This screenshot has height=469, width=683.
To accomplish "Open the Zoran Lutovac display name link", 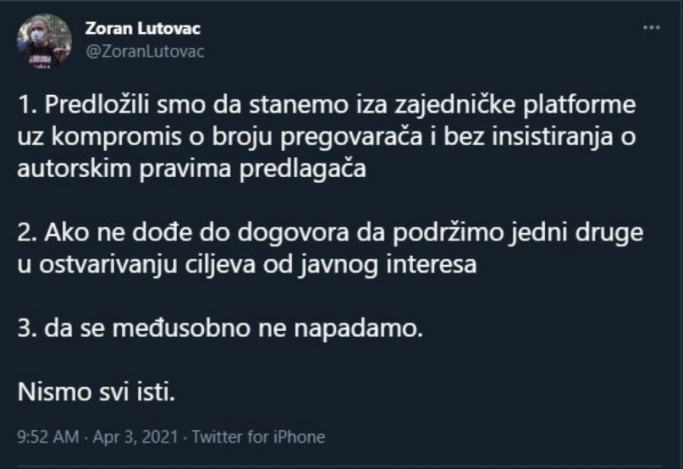I will [x=136, y=30].
